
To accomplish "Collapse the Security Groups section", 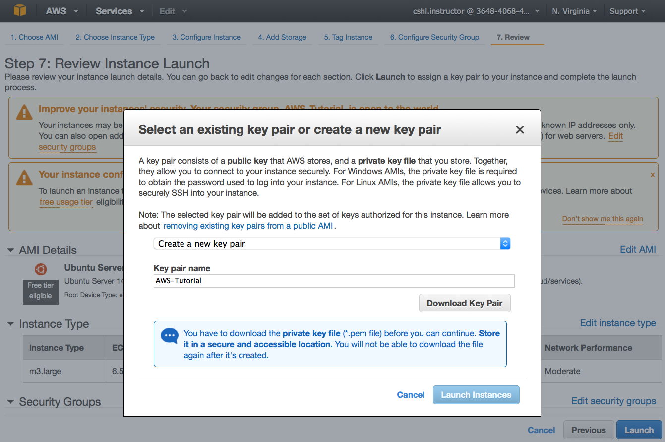I will pyautogui.click(x=10, y=402).
